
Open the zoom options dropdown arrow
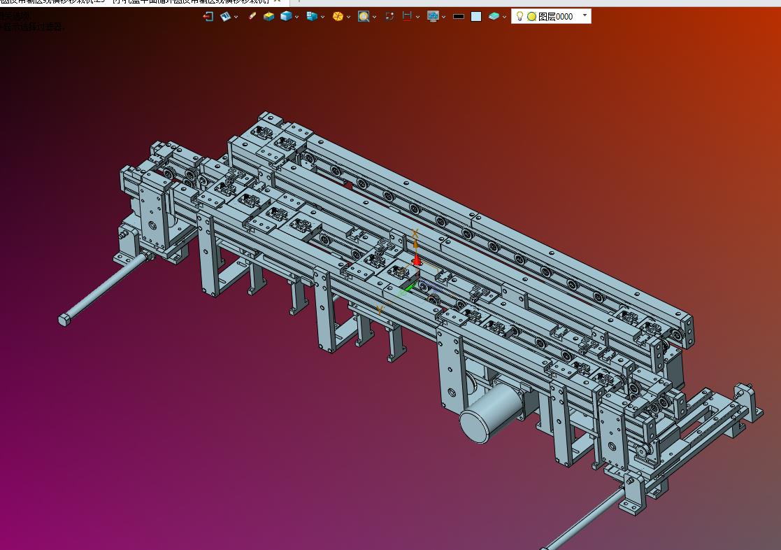(x=375, y=17)
